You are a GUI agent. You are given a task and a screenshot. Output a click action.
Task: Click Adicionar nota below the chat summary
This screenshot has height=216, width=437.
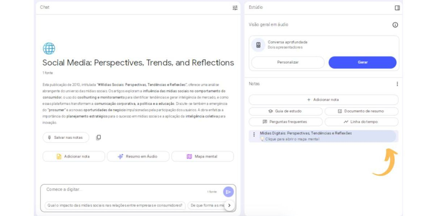point(73,157)
